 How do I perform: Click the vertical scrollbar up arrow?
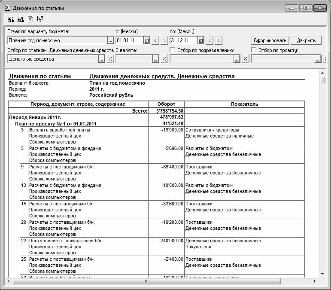[322, 73]
